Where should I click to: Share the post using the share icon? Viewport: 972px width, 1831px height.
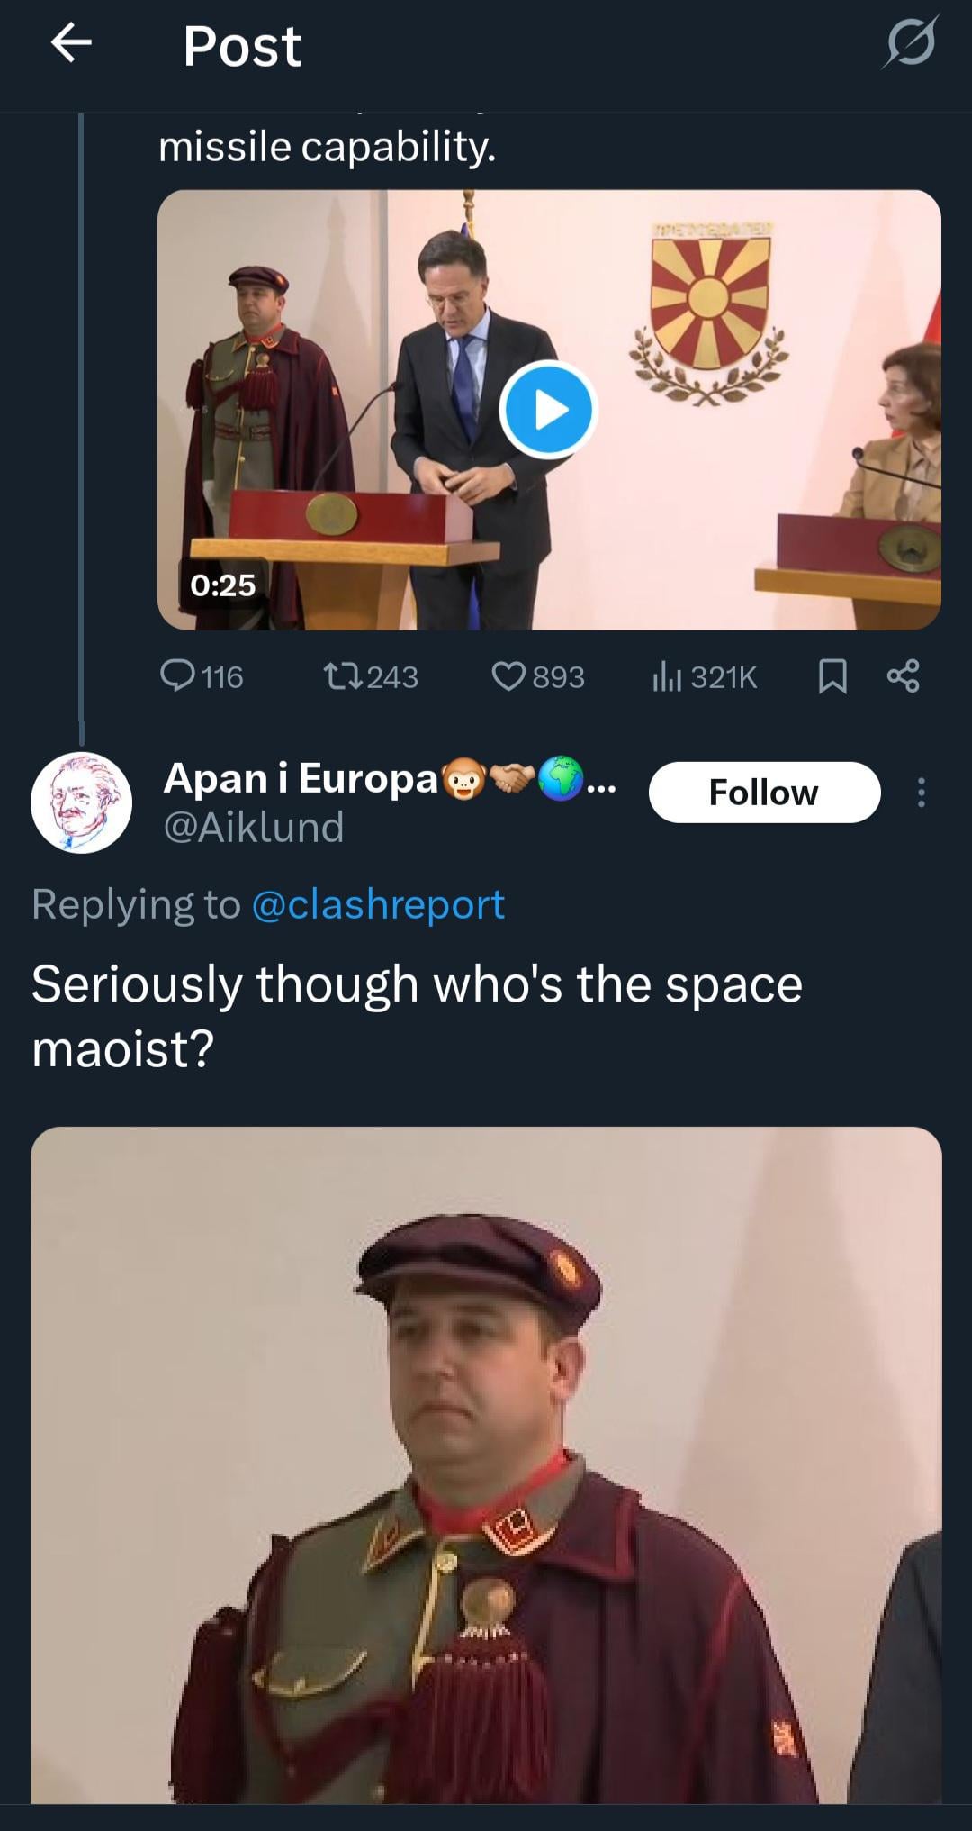(x=903, y=675)
